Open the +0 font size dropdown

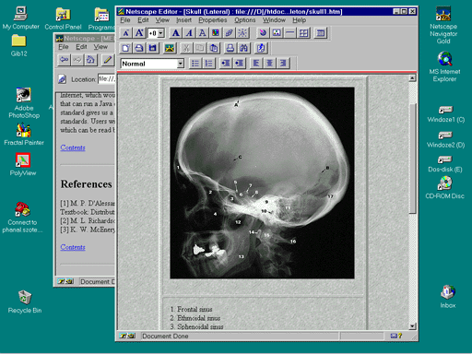pyautogui.click(x=161, y=33)
